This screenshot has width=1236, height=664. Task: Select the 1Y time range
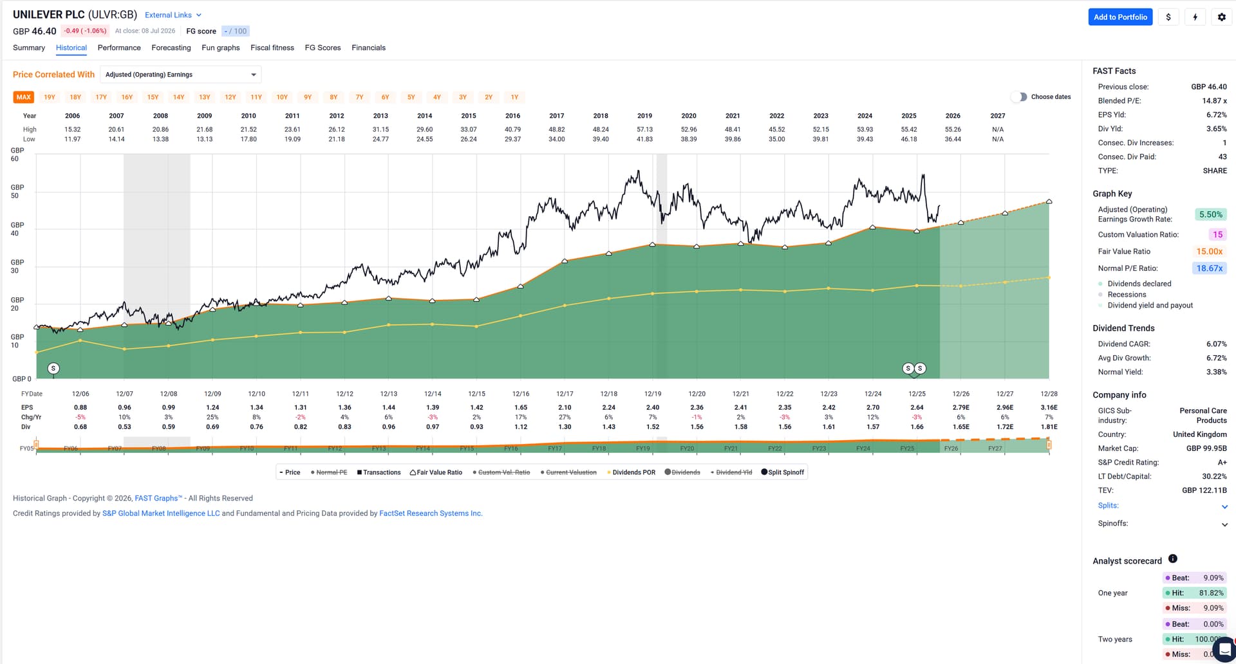coord(514,97)
